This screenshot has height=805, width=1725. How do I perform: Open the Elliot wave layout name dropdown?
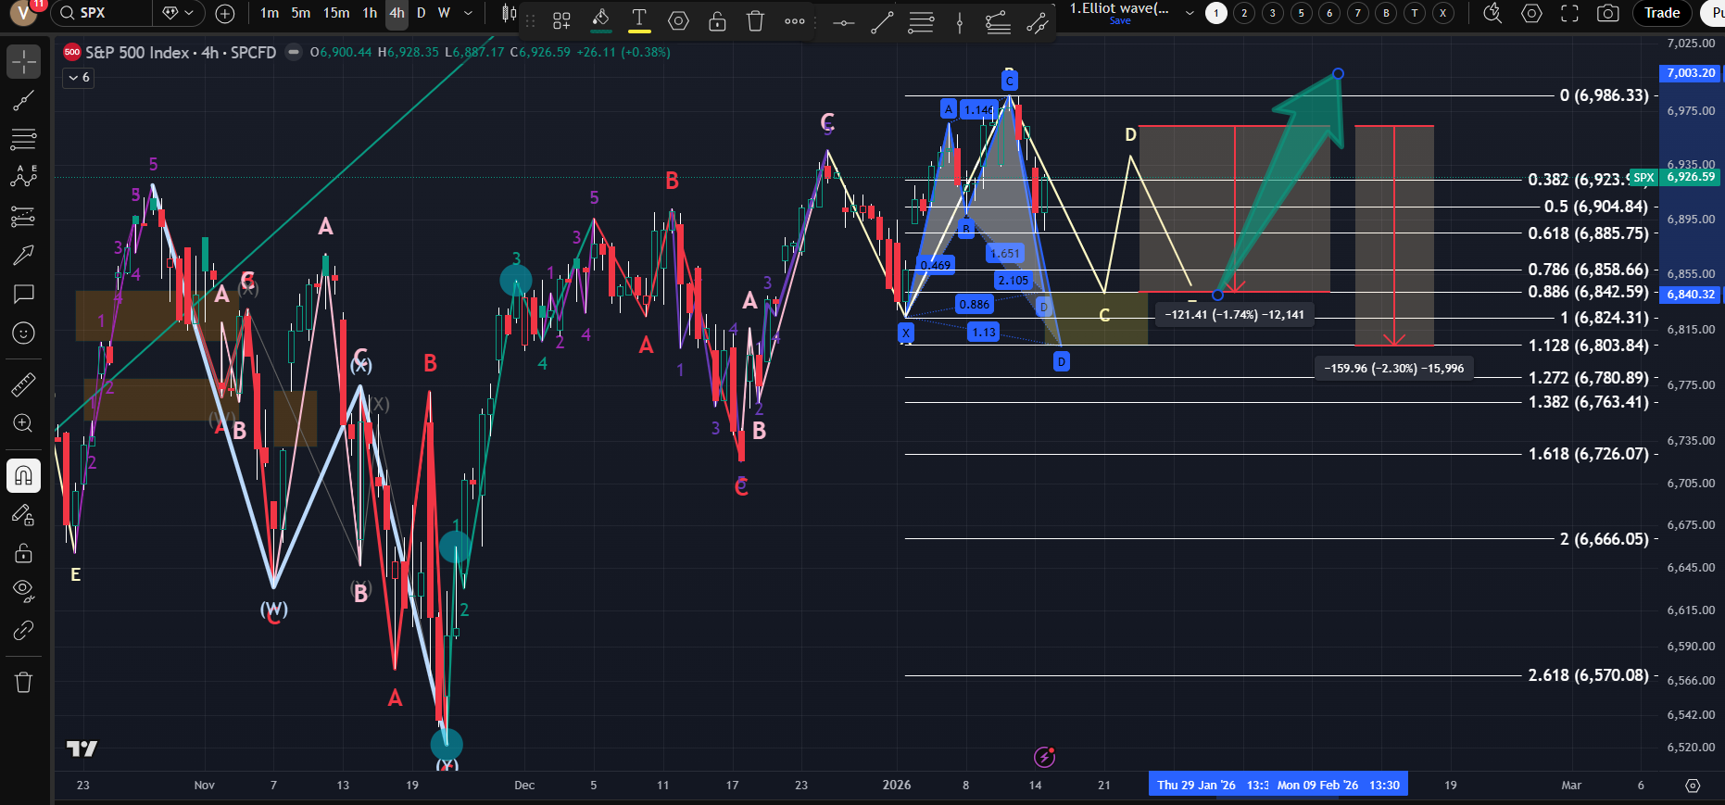tap(1190, 13)
